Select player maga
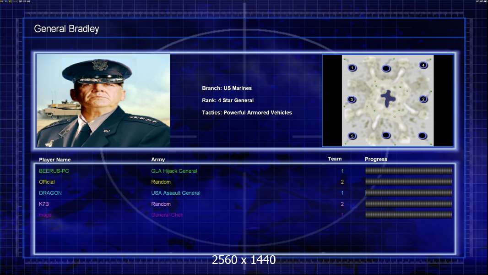 click(x=45, y=215)
